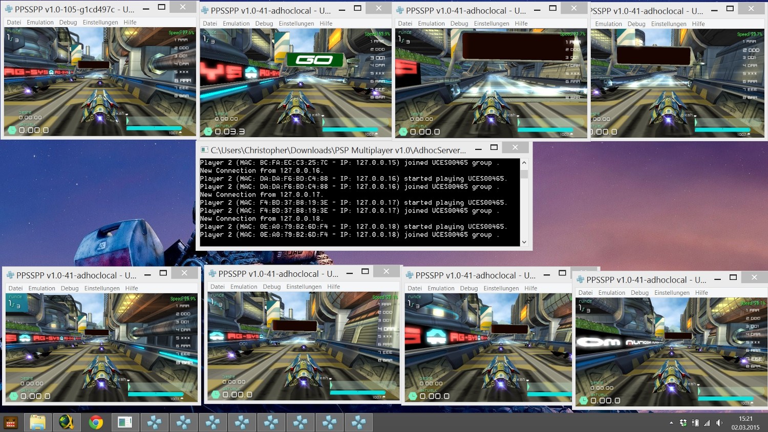Open Einstellungen menu in second bottom-row PPSSPP window
Screen dimensions: 768x432
click(x=304, y=287)
